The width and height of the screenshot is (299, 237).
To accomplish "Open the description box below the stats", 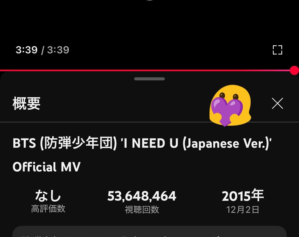I will [x=149, y=231].
